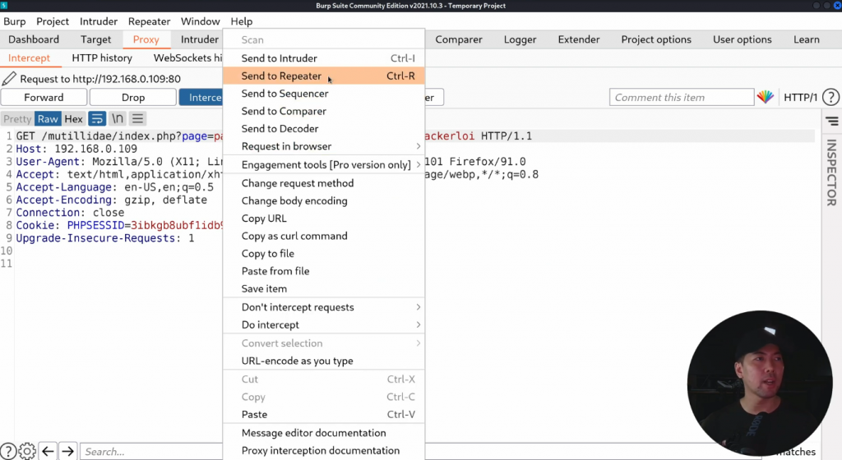
Task: Expand Engagement tools submenu
Action: (325, 165)
